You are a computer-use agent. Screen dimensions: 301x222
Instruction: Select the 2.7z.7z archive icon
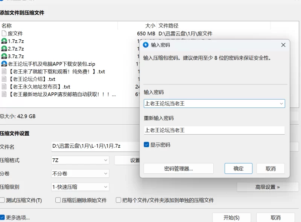click(x=4, y=49)
